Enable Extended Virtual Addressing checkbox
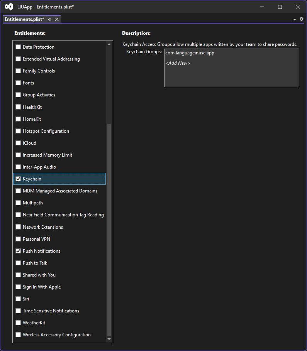Image resolution: width=307 pixels, height=351 pixels. 18,59
